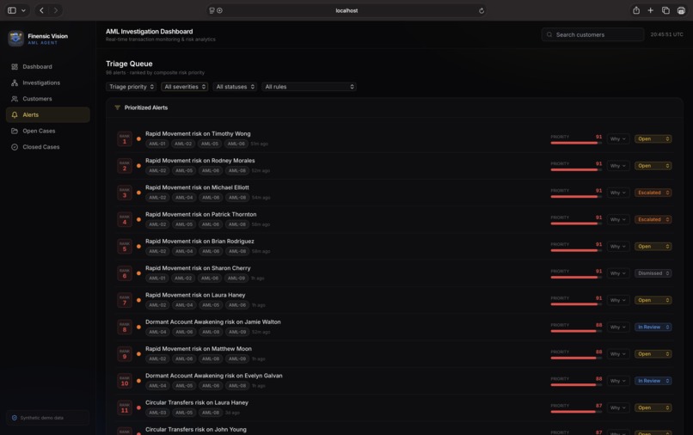693x435 pixels.
Task: Click the 20:45:51 UTC clock text
Action: tap(666, 34)
